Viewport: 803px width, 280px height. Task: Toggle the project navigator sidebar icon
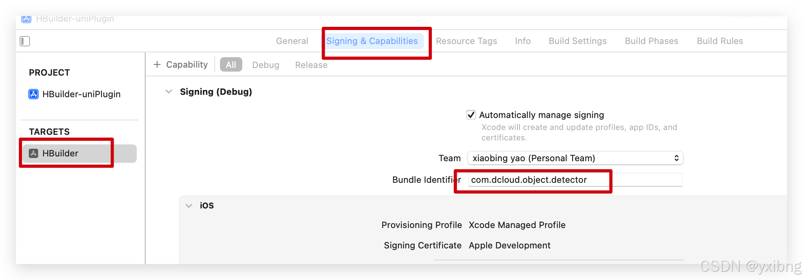25,41
